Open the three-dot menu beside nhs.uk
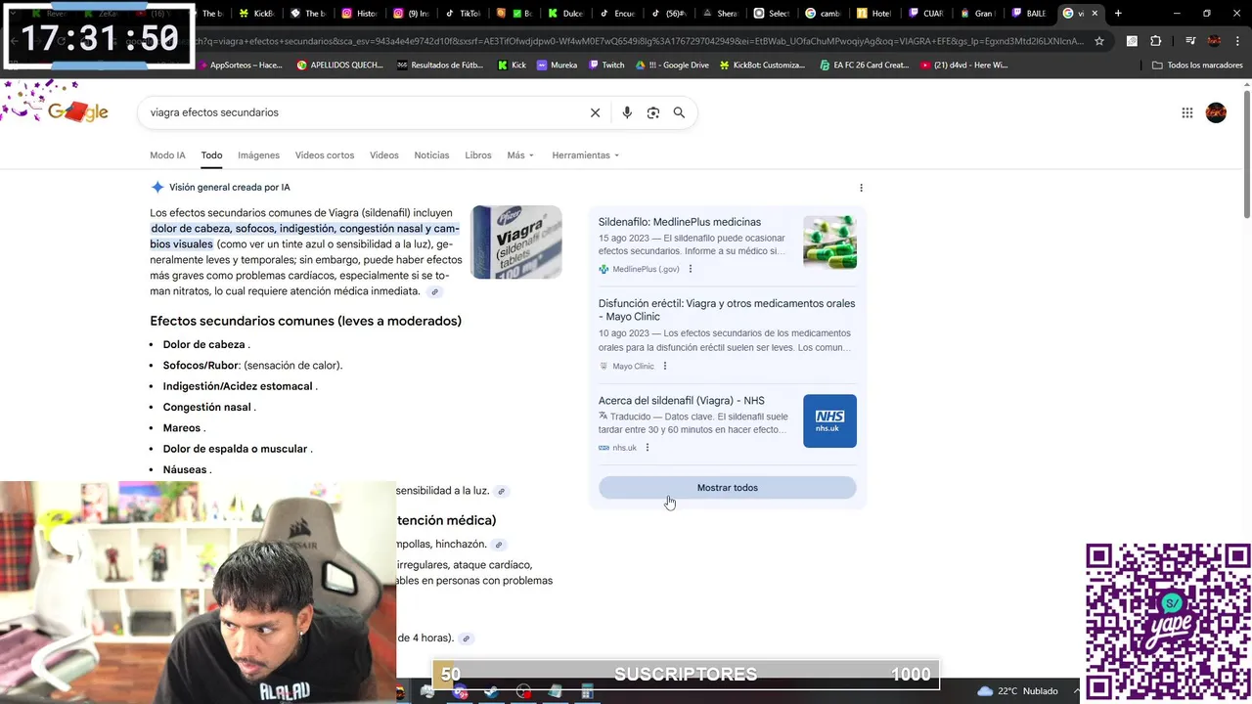The width and height of the screenshot is (1252, 704). (x=647, y=448)
